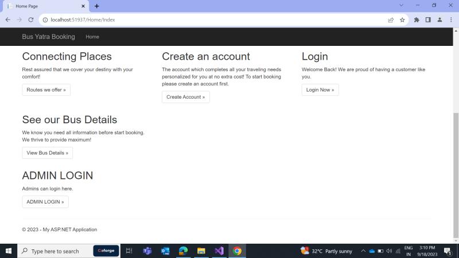The width and height of the screenshot is (459, 258).
Task: Open Task View from the taskbar
Action: (x=129, y=251)
